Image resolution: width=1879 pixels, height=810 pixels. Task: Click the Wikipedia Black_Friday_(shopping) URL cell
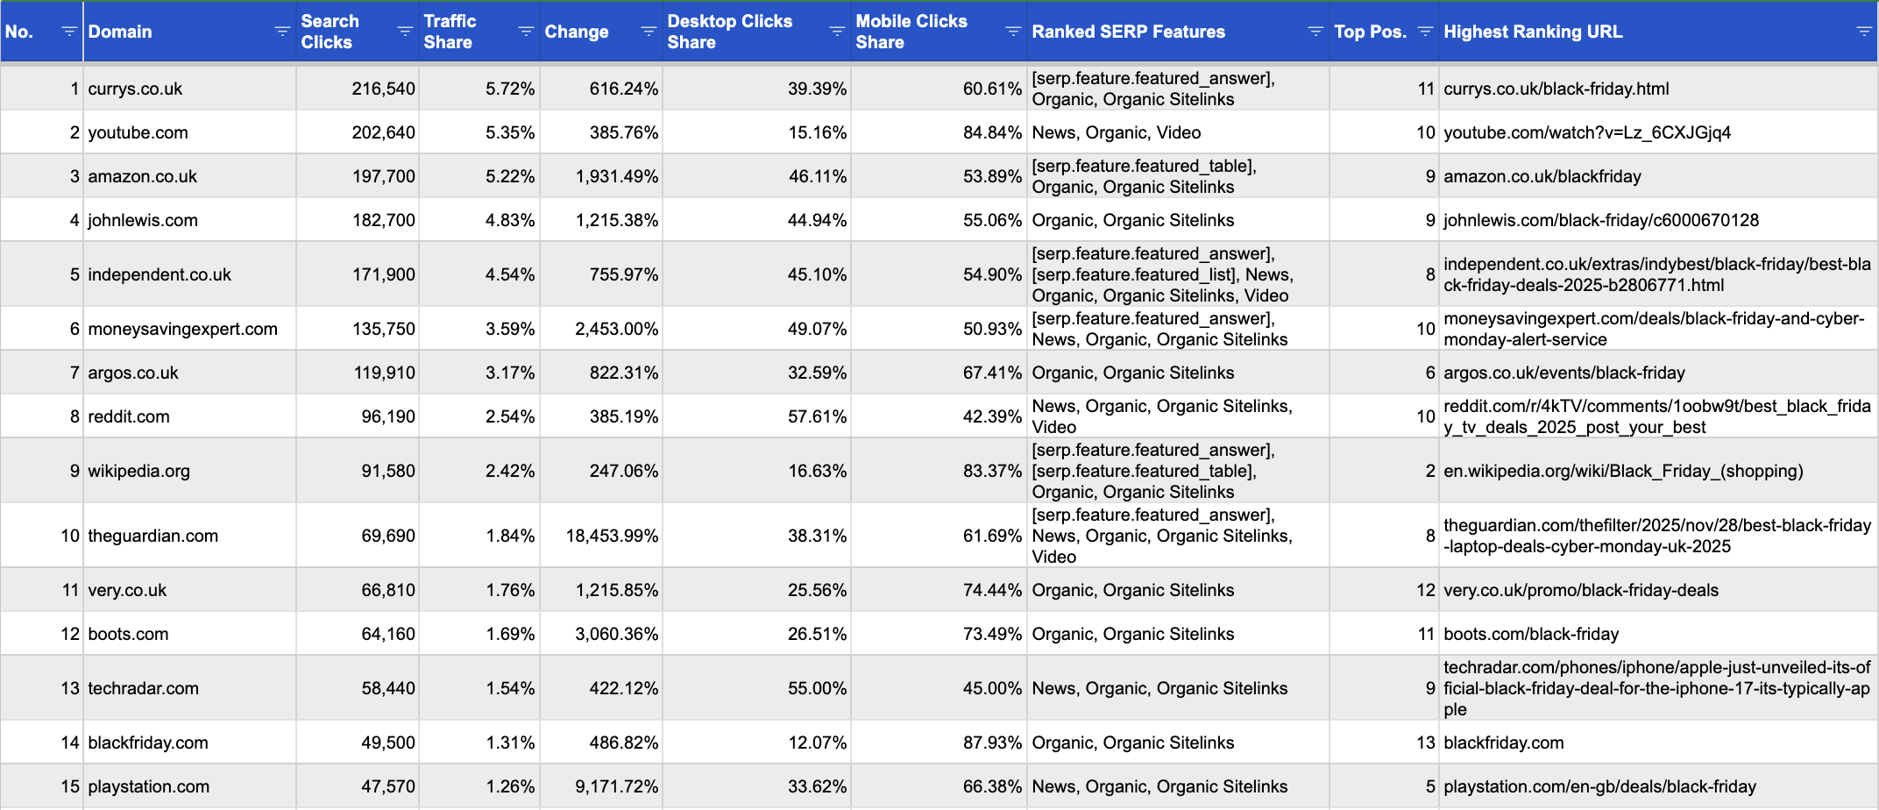[1623, 471]
